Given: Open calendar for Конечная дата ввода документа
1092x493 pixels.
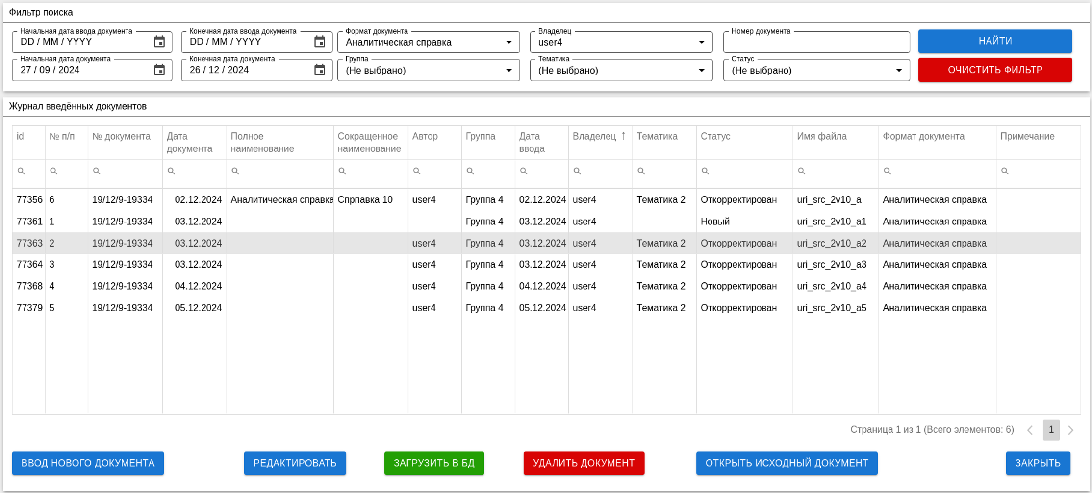Looking at the screenshot, I should [x=320, y=42].
